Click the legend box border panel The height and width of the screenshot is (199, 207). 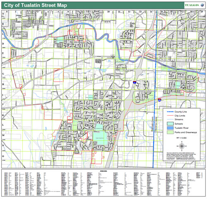[181, 134]
